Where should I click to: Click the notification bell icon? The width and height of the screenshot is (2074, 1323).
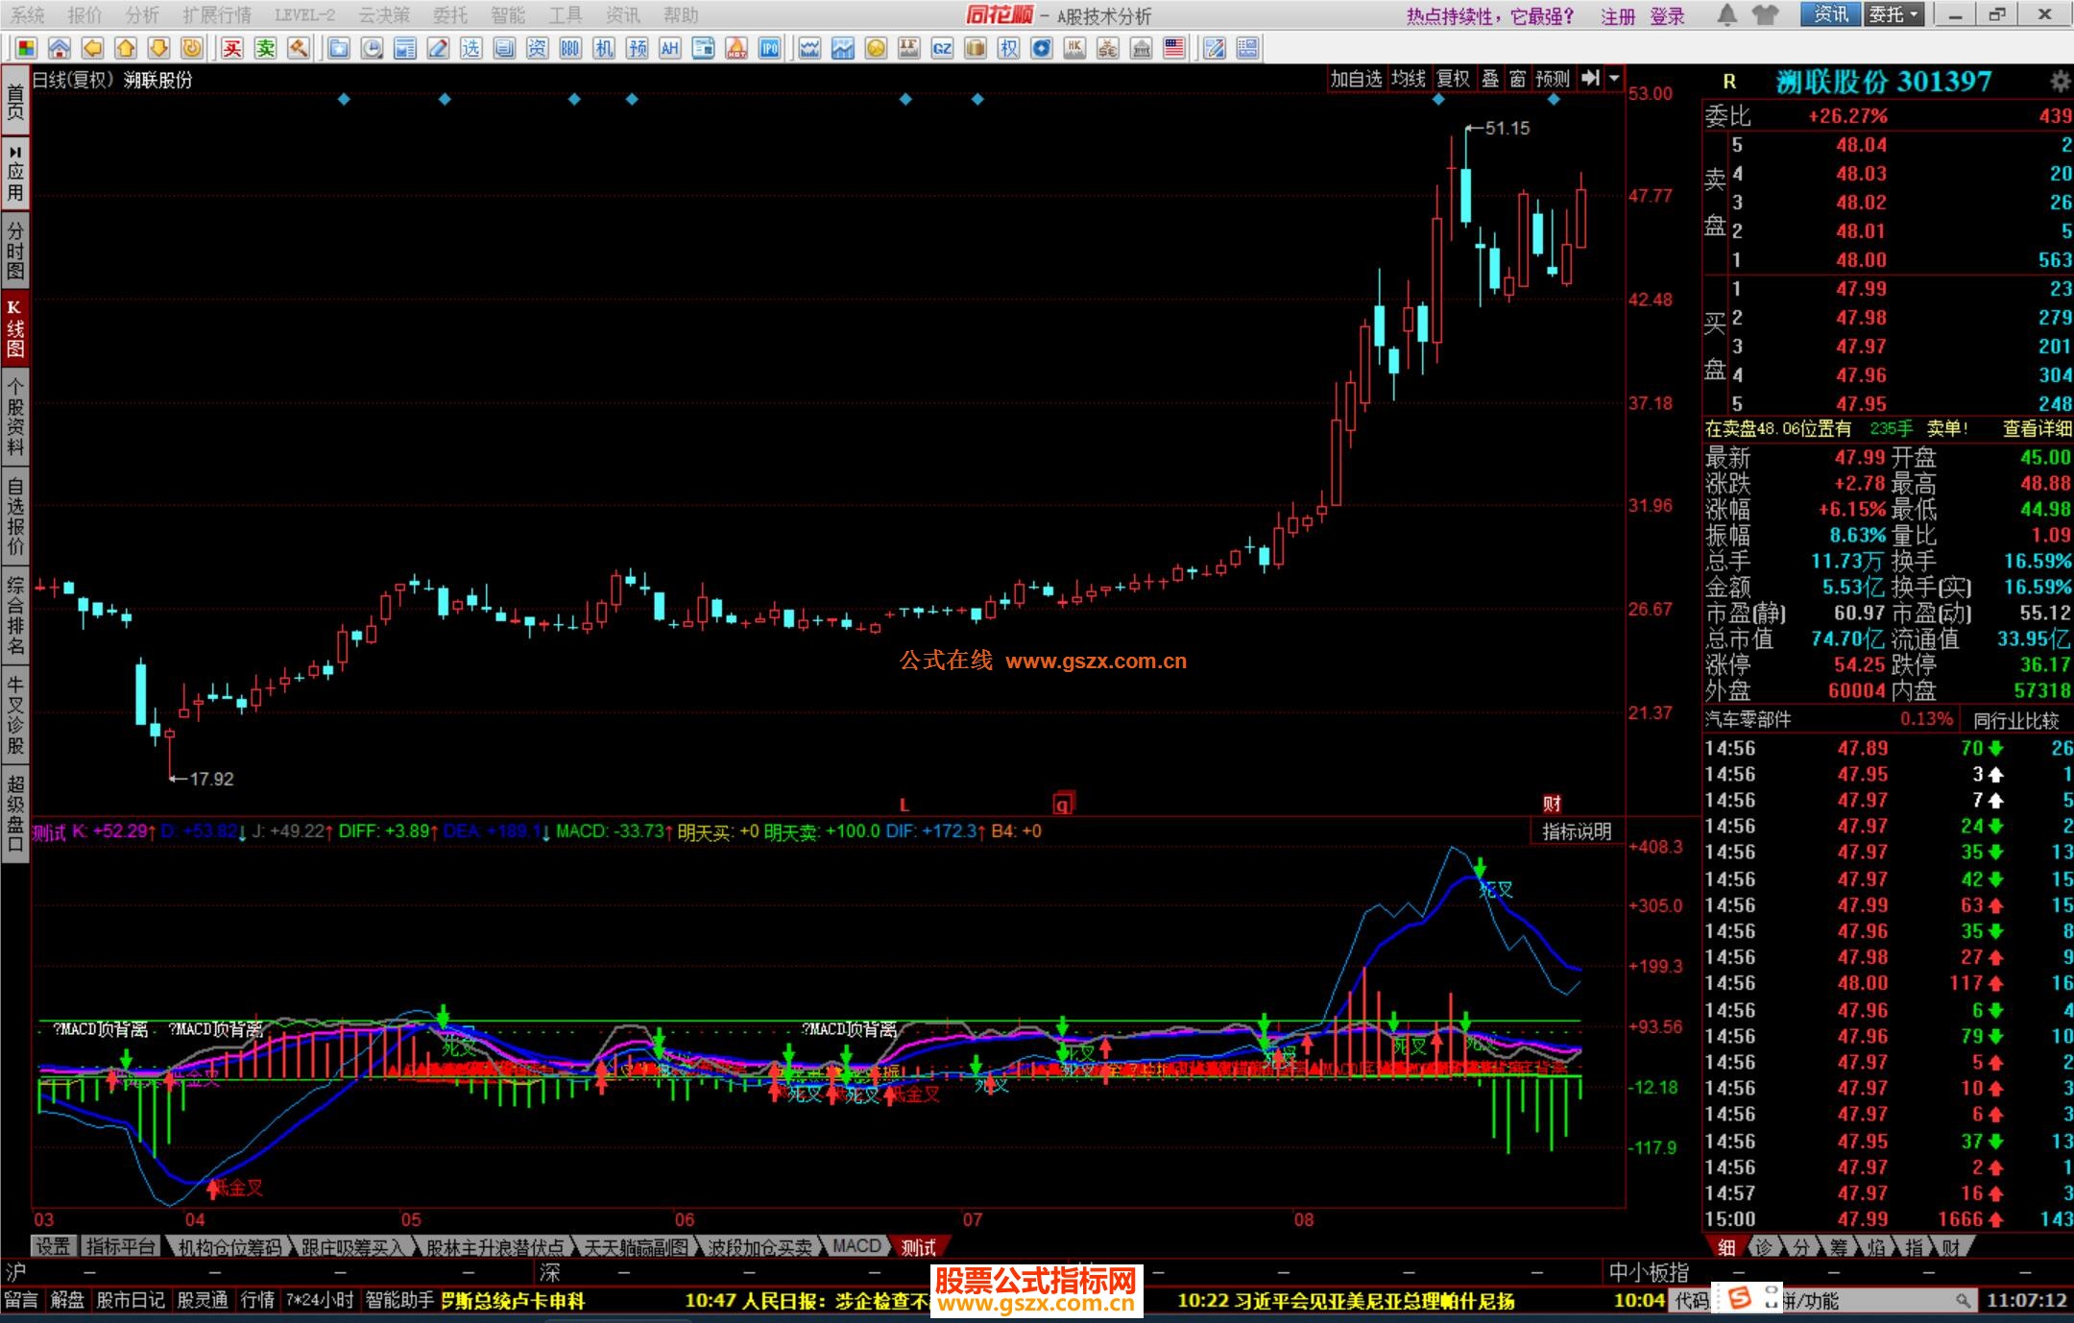[x=1726, y=14]
